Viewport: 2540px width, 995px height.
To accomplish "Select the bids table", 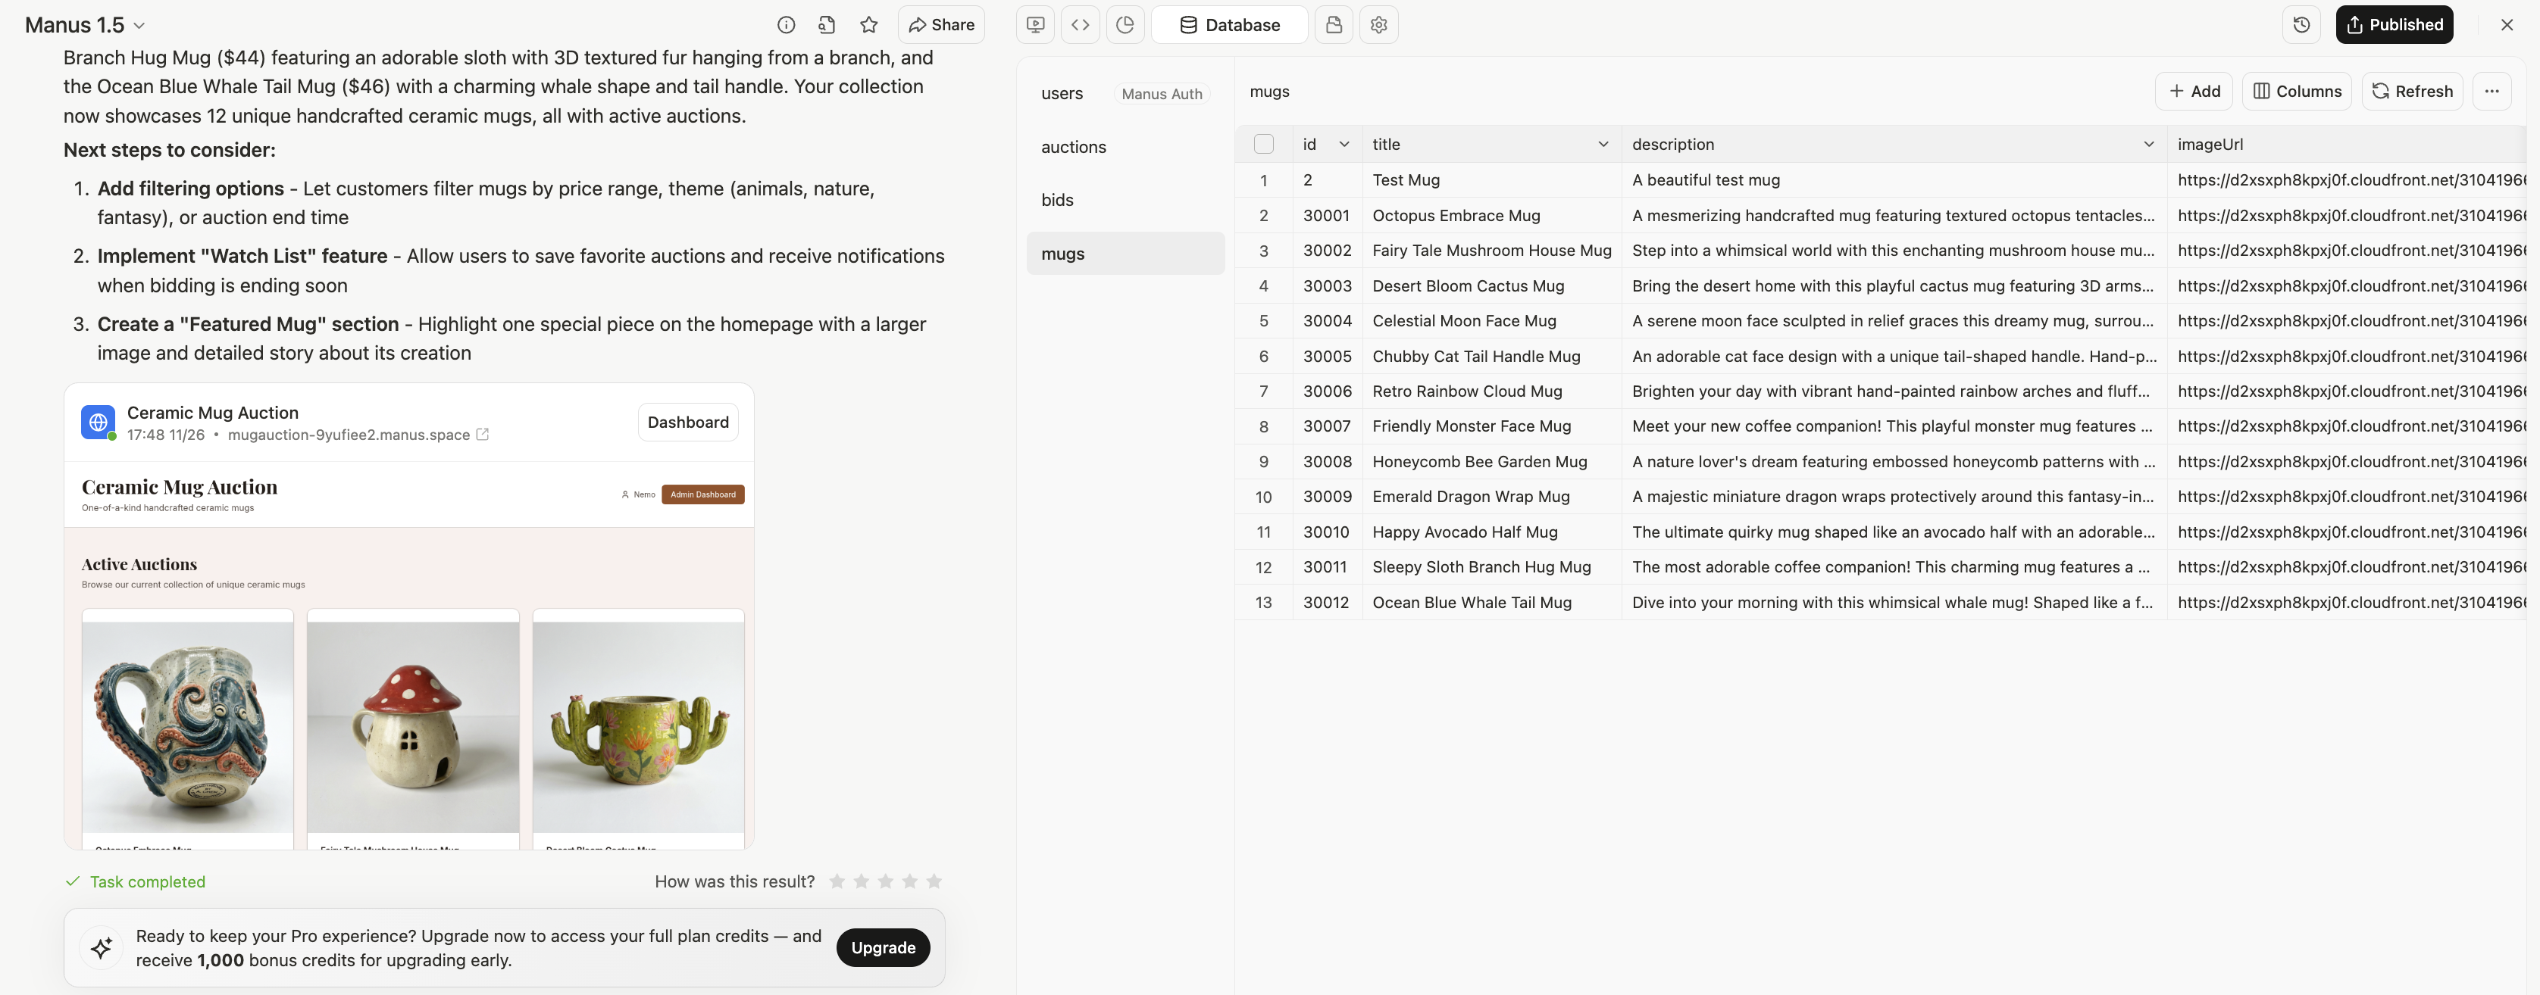I will pyautogui.click(x=1057, y=200).
